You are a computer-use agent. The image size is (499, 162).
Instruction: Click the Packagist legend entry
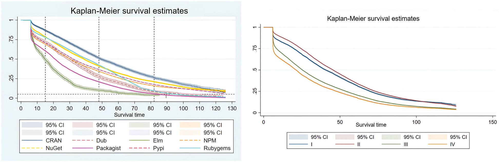point(108,148)
